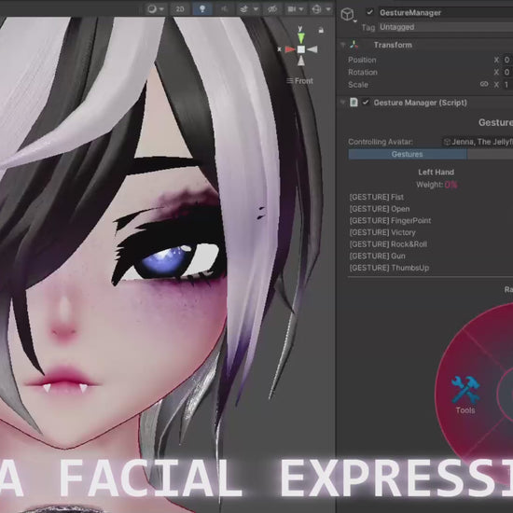Select the [GESTURE] Open option

coord(380,209)
